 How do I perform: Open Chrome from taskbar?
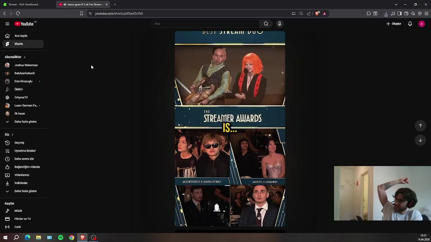[72, 238]
